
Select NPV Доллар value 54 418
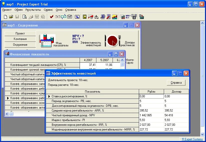[x=176, y=115]
